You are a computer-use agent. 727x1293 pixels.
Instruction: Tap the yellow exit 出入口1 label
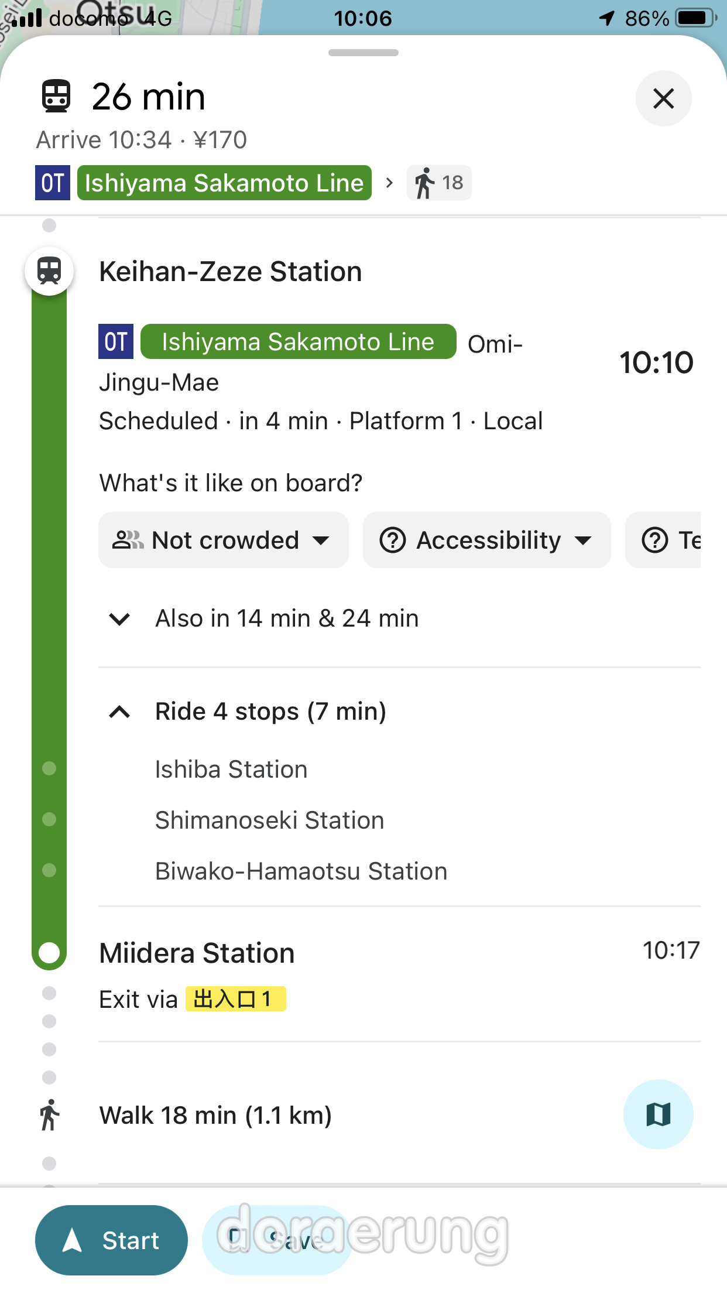pos(235,999)
